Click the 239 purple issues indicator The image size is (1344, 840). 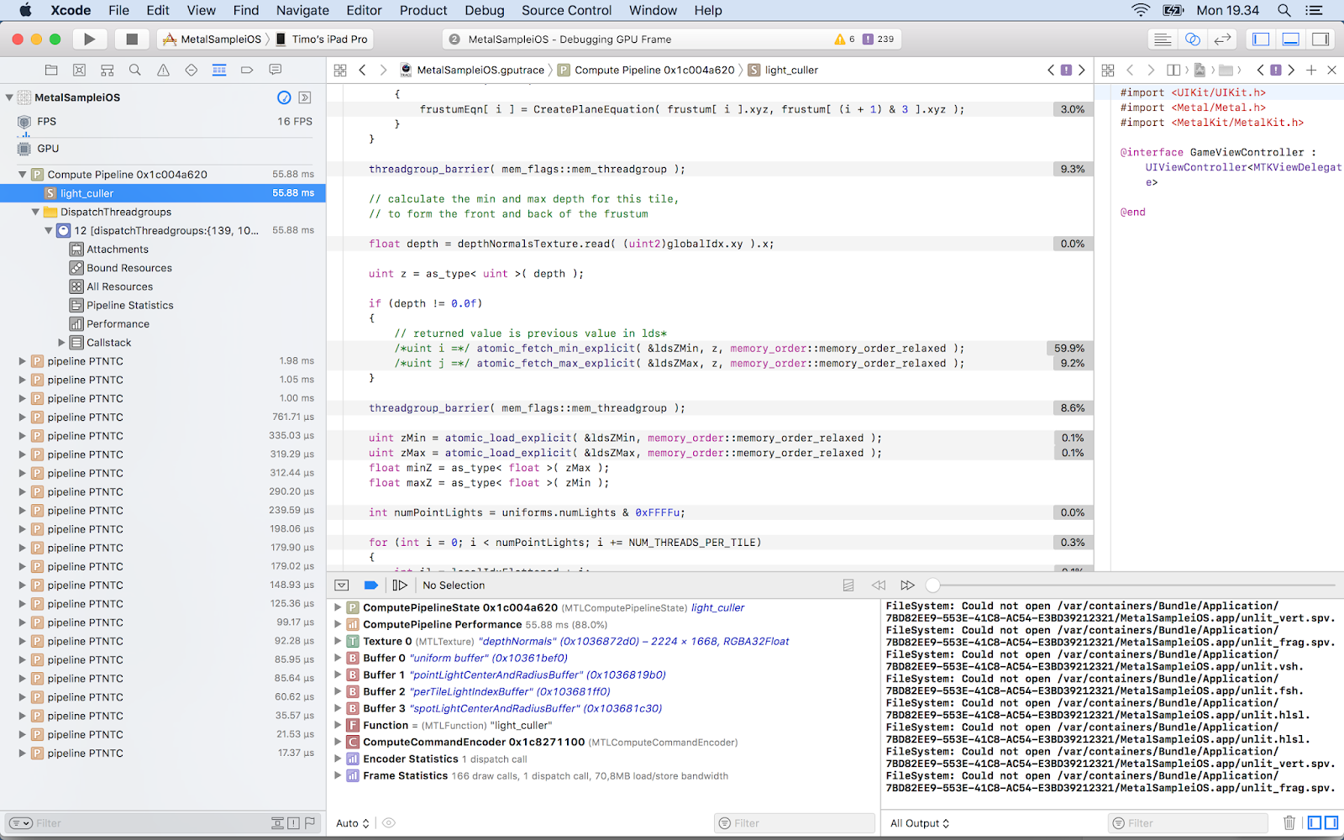879,39
